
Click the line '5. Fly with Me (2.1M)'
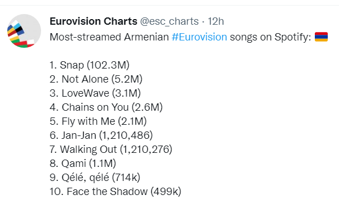(98, 121)
